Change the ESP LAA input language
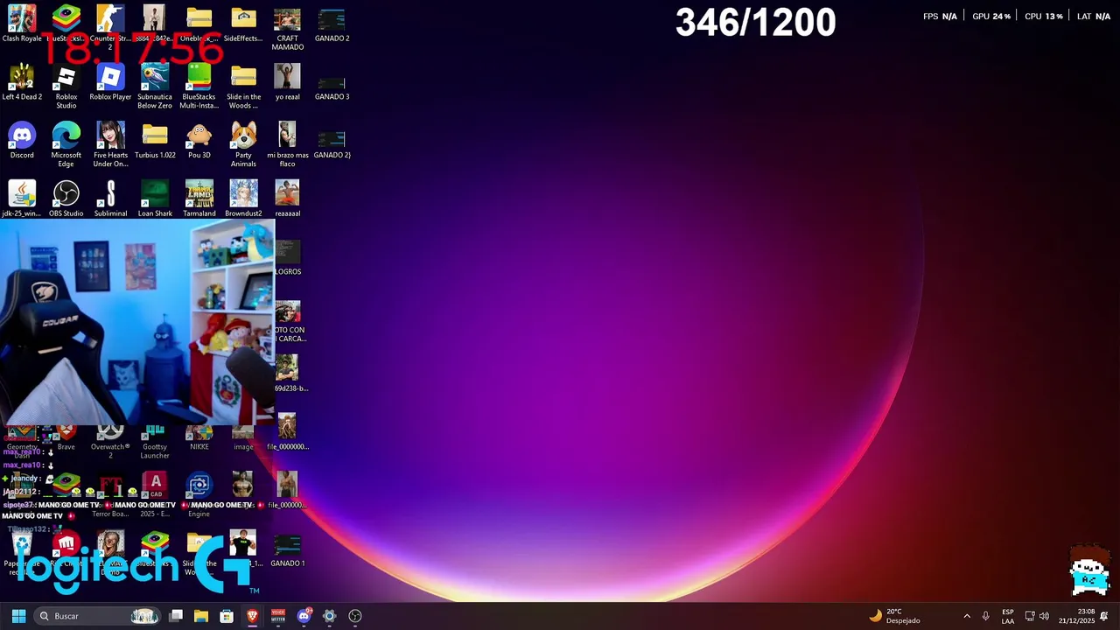 1008,616
